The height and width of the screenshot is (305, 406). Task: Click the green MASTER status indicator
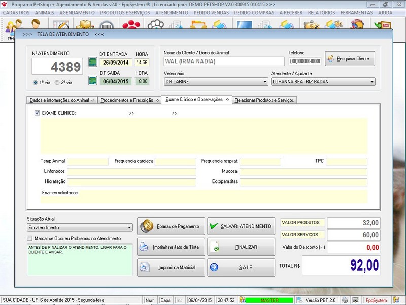(269, 300)
